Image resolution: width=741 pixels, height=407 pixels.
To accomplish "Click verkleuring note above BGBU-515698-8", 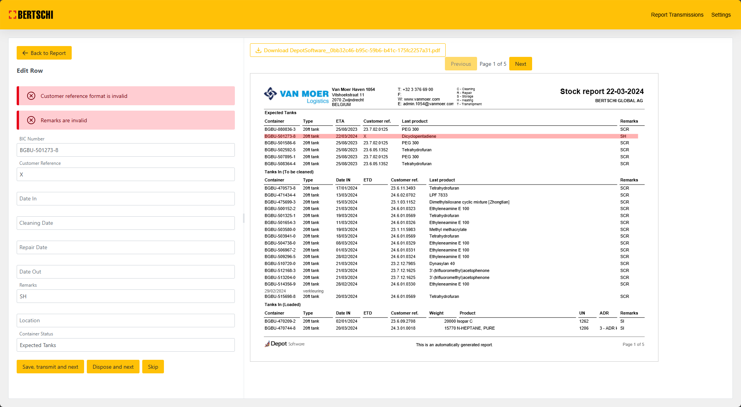I will pyautogui.click(x=313, y=291).
